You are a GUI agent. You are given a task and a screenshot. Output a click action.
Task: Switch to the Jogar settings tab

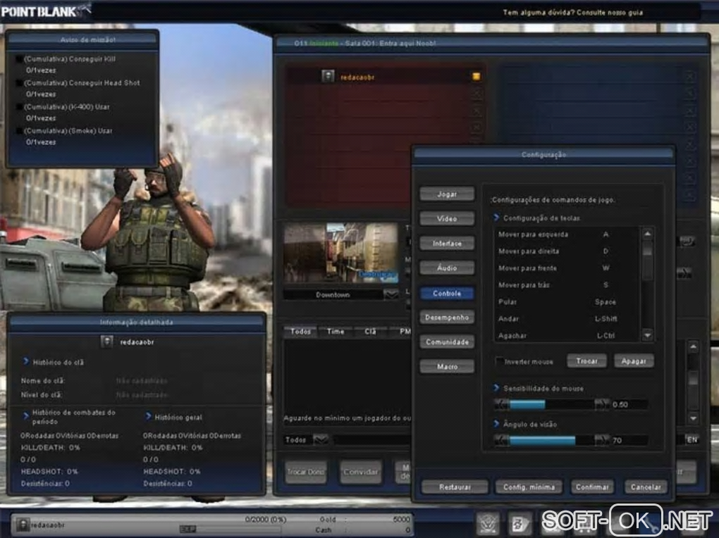[x=447, y=194]
